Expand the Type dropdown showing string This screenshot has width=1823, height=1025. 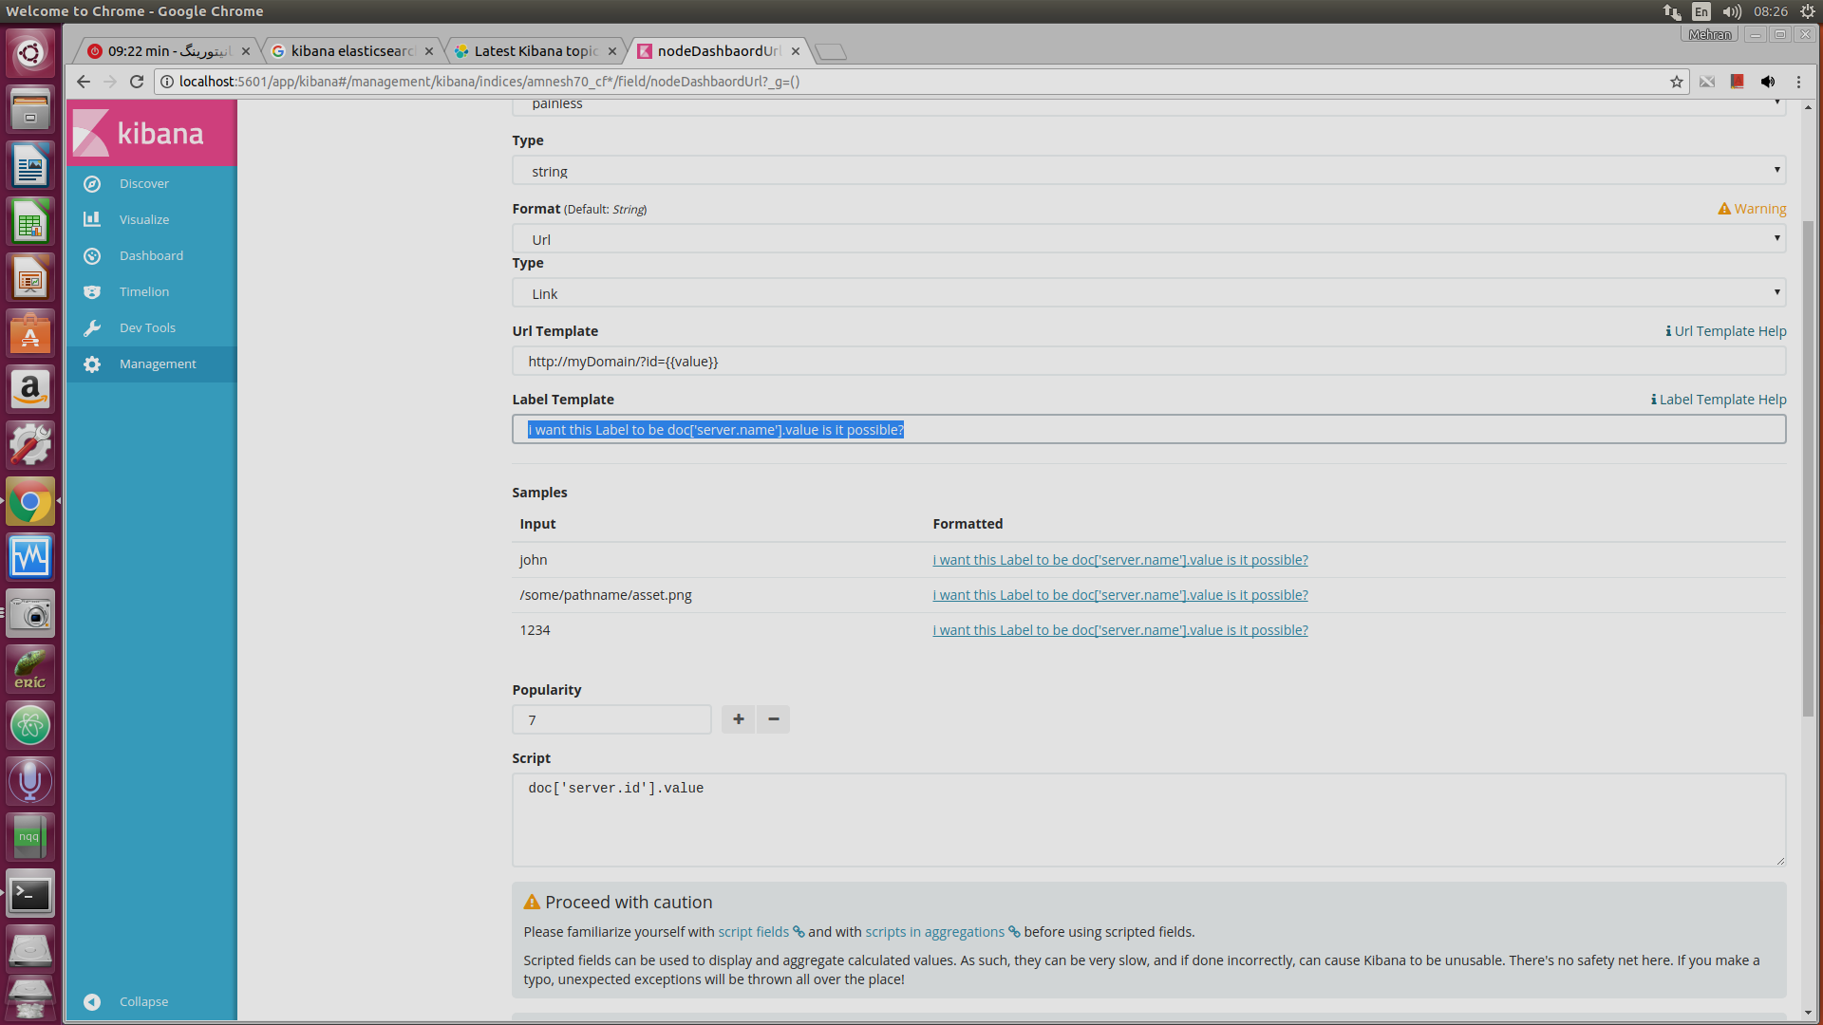(1148, 171)
